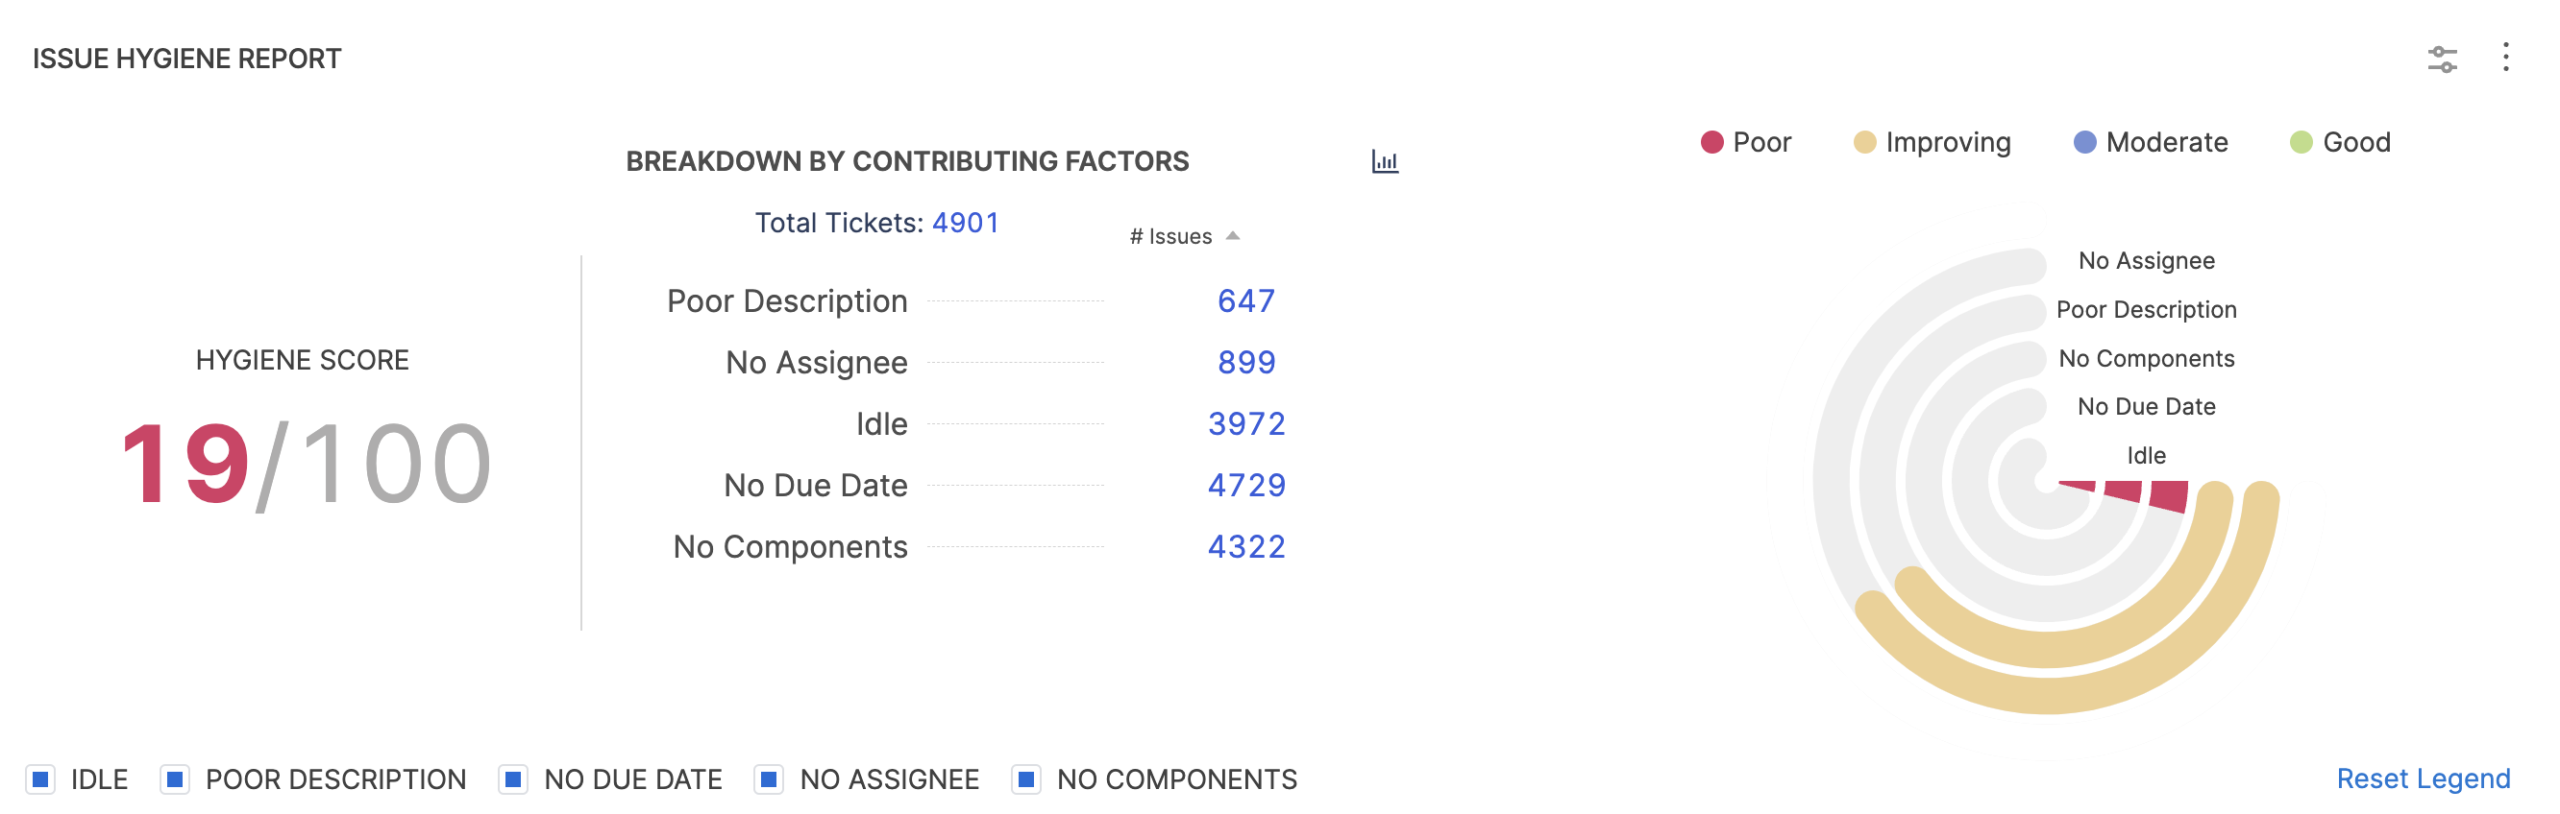
Task: Open the 4901 total tickets link
Action: pyautogui.click(x=965, y=223)
